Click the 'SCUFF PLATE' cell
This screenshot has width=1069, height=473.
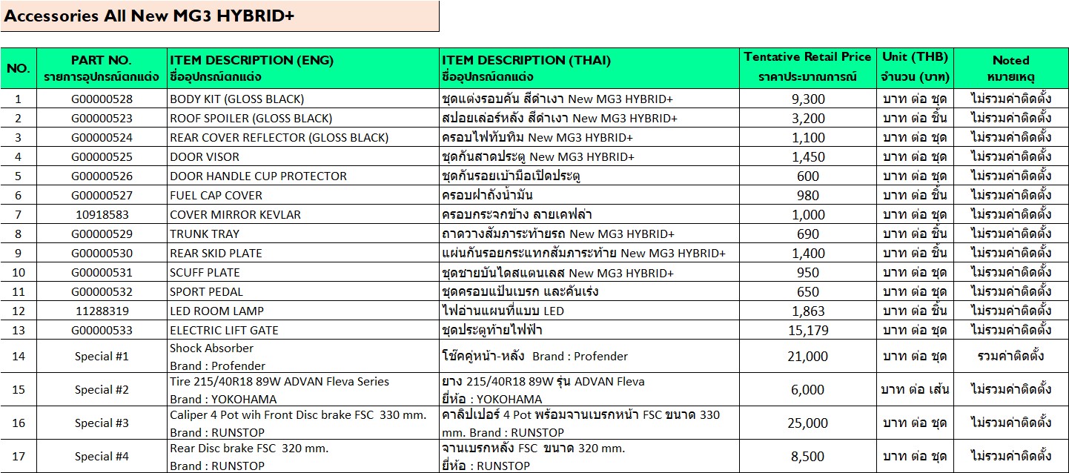click(305, 272)
